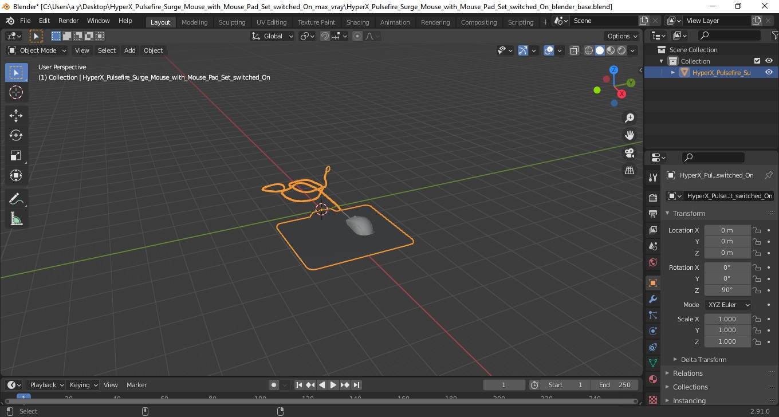Open the View Layer properties tab

pos(652,230)
